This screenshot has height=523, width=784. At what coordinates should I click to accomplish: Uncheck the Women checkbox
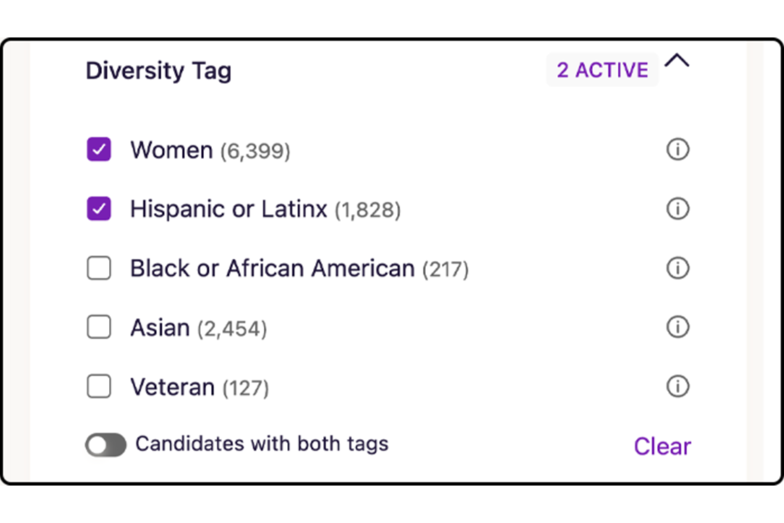point(99,149)
